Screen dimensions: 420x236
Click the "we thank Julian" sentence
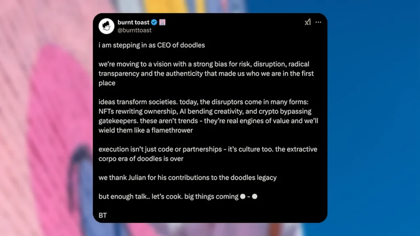(x=187, y=177)
